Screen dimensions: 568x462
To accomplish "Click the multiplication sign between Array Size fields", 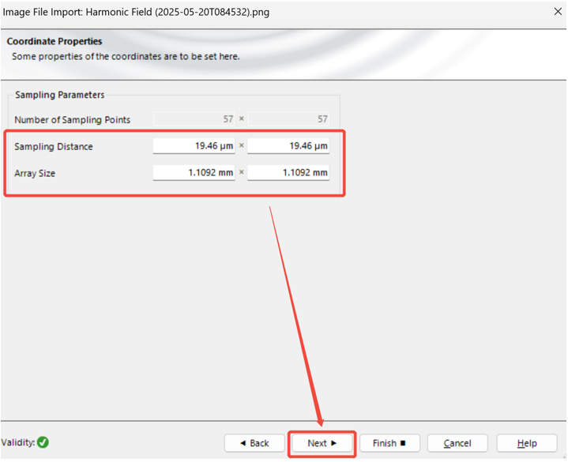I will click(241, 172).
